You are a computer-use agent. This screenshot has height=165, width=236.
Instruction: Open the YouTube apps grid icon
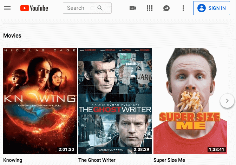(x=150, y=8)
